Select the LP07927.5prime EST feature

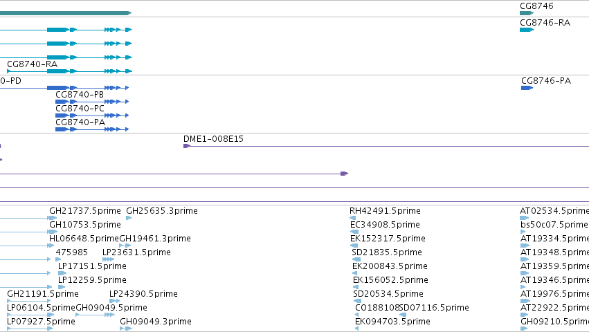click(x=30, y=329)
